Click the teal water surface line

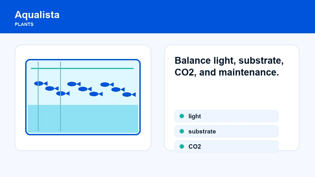coord(82,68)
